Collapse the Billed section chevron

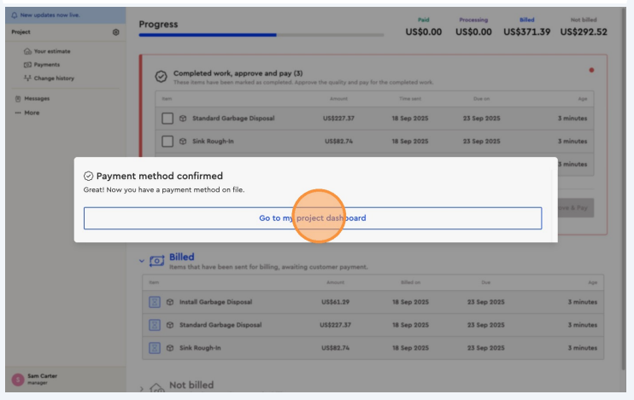click(x=142, y=261)
